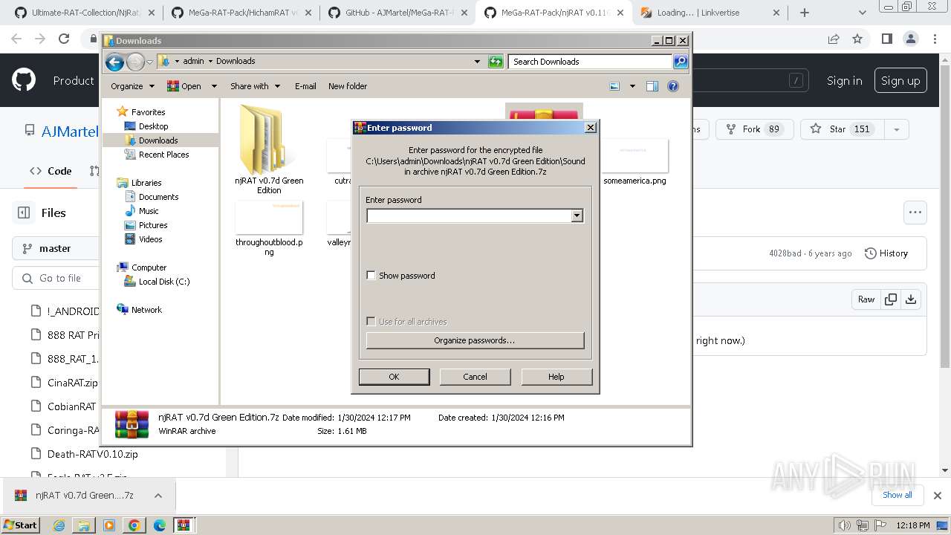The width and height of the screenshot is (951, 535).
Task: Open a new Chrome tab
Action: pyautogui.click(x=804, y=13)
